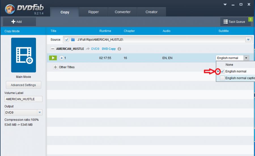Uncheck the English normal subtitle option
255x156 pixels.
(x=222, y=71)
